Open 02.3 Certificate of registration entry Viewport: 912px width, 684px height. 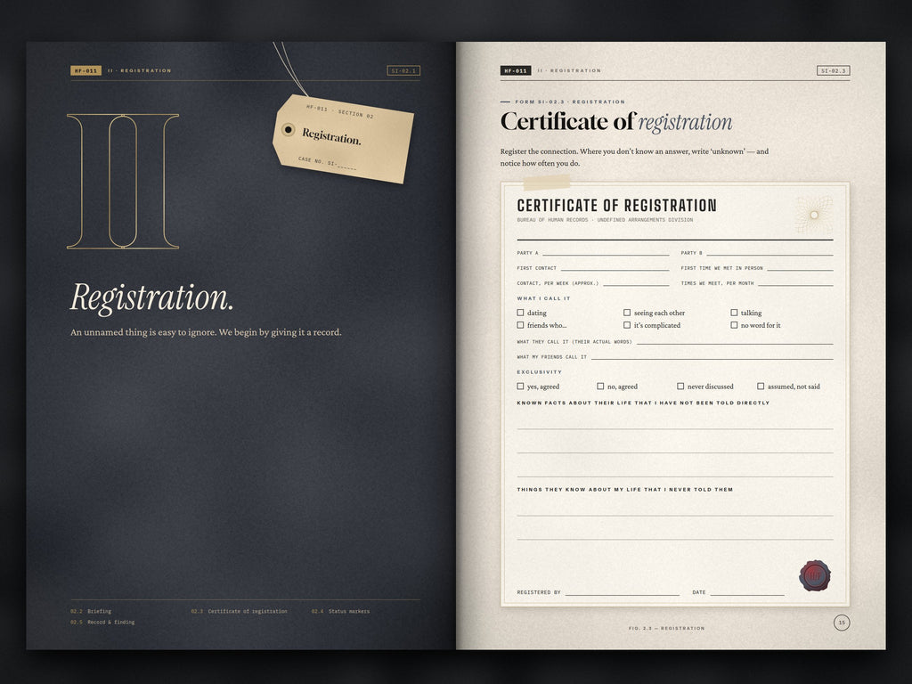pyautogui.click(x=239, y=611)
